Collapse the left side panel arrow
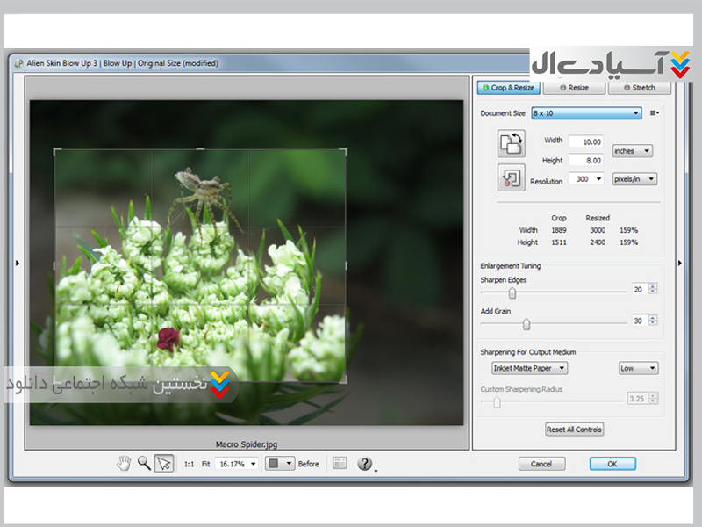 [x=16, y=262]
